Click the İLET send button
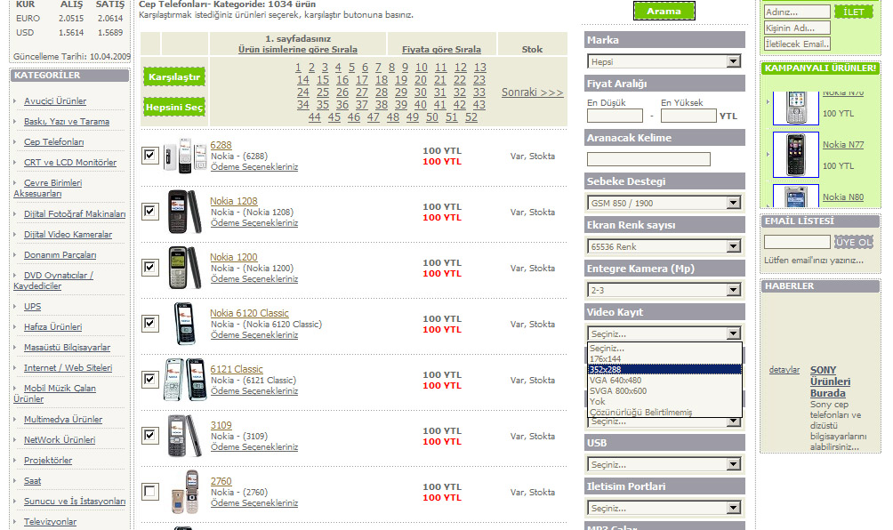Screen dimensions: 893x530 pyautogui.click(x=853, y=12)
